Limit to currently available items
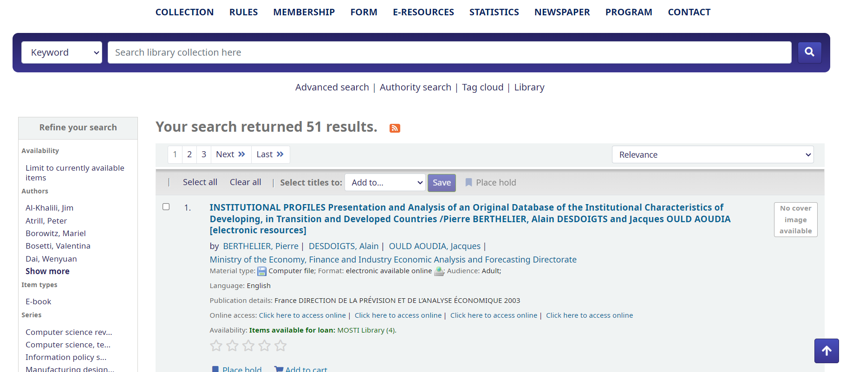The width and height of the screenshot is (846, 372). [75, 173]
